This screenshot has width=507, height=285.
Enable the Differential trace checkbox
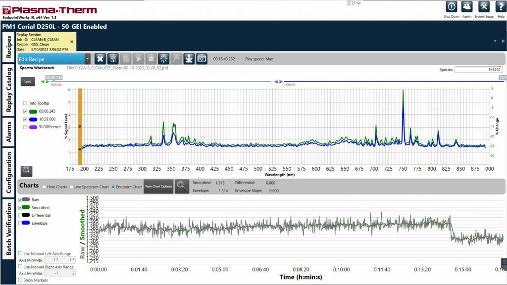point(20,216)
